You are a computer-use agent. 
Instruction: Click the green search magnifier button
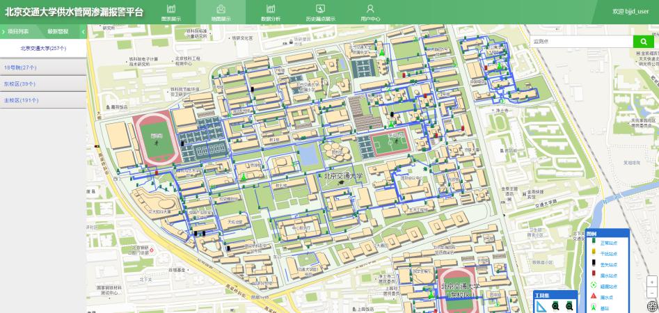click(643, 42)
